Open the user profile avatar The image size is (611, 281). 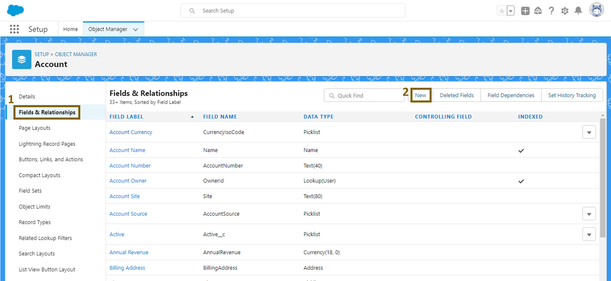597,10
